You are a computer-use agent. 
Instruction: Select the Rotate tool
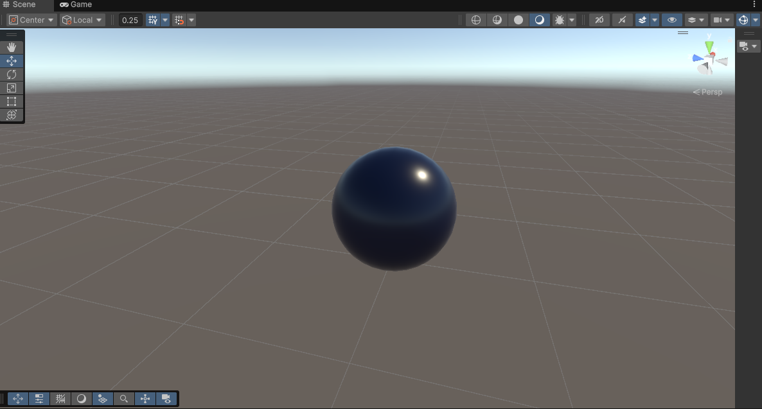pos(12,74)
